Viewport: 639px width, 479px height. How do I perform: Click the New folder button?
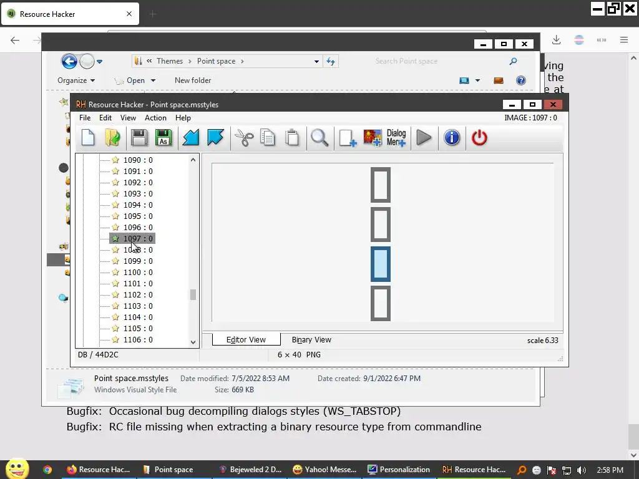[x=193, y=80]
